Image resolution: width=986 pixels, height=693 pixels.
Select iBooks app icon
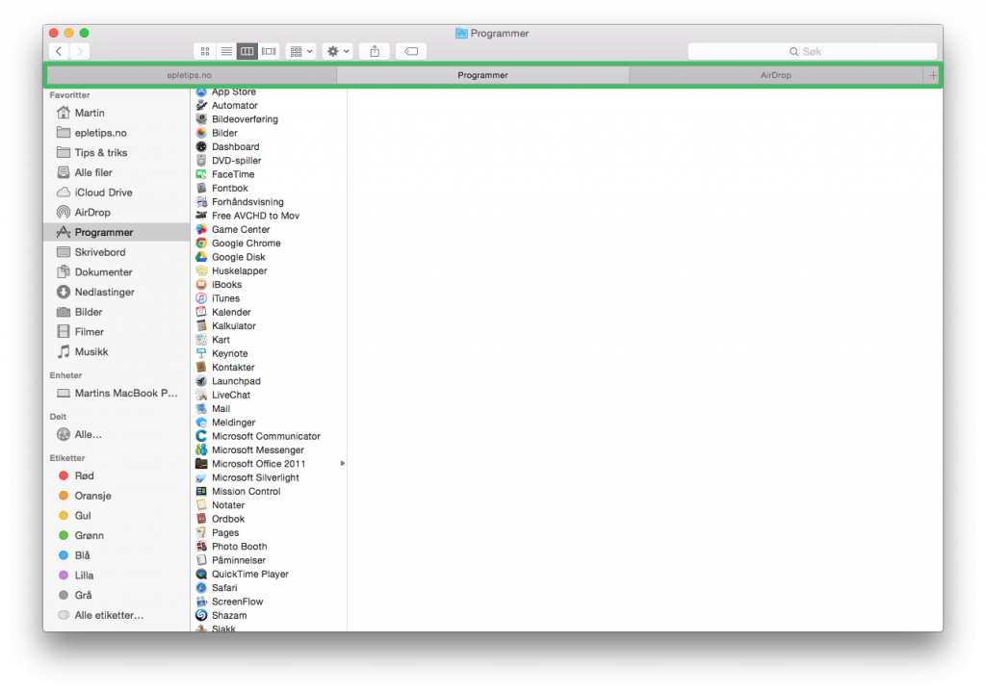pyautogui.click(x=201, y=285)
